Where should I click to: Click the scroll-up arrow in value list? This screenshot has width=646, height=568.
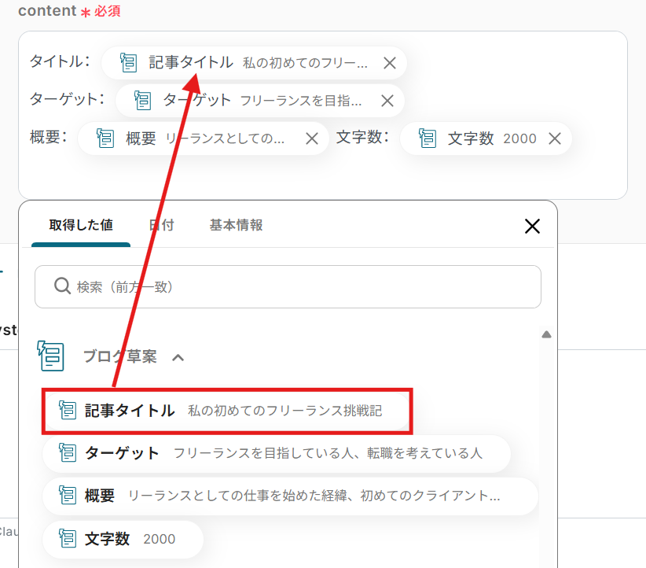click(546, 334)
